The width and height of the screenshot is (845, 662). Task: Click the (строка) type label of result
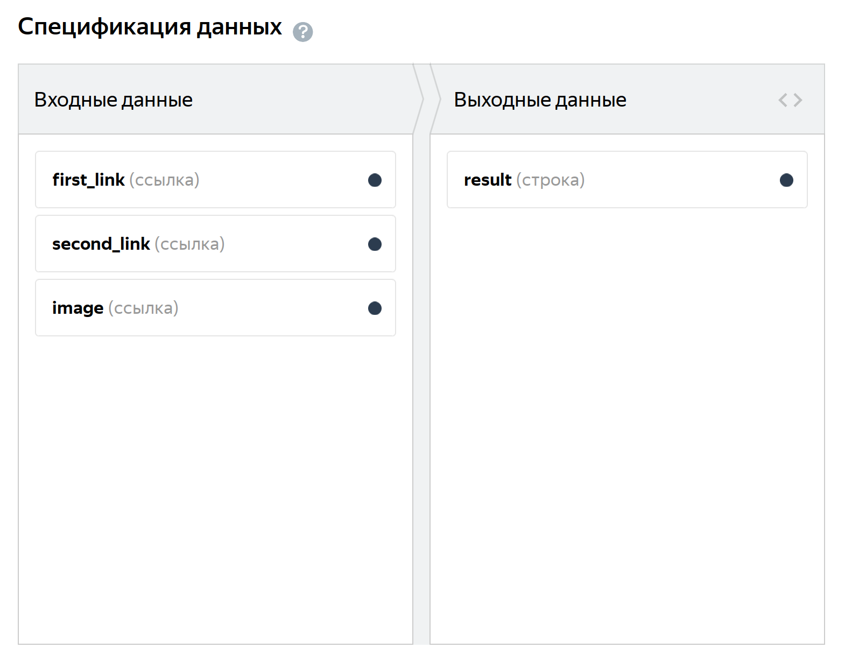pyautogui.click(x=550, y=180)
